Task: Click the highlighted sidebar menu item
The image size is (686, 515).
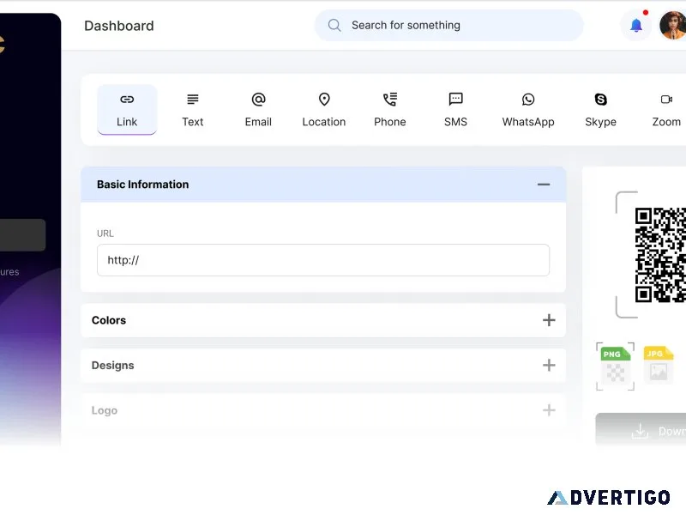Action: click(x=23, y=235)
